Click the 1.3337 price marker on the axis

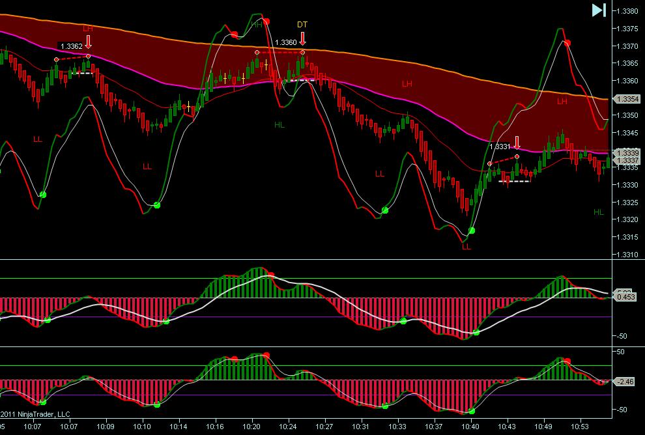pyautogui.click(x=627, y=160)
